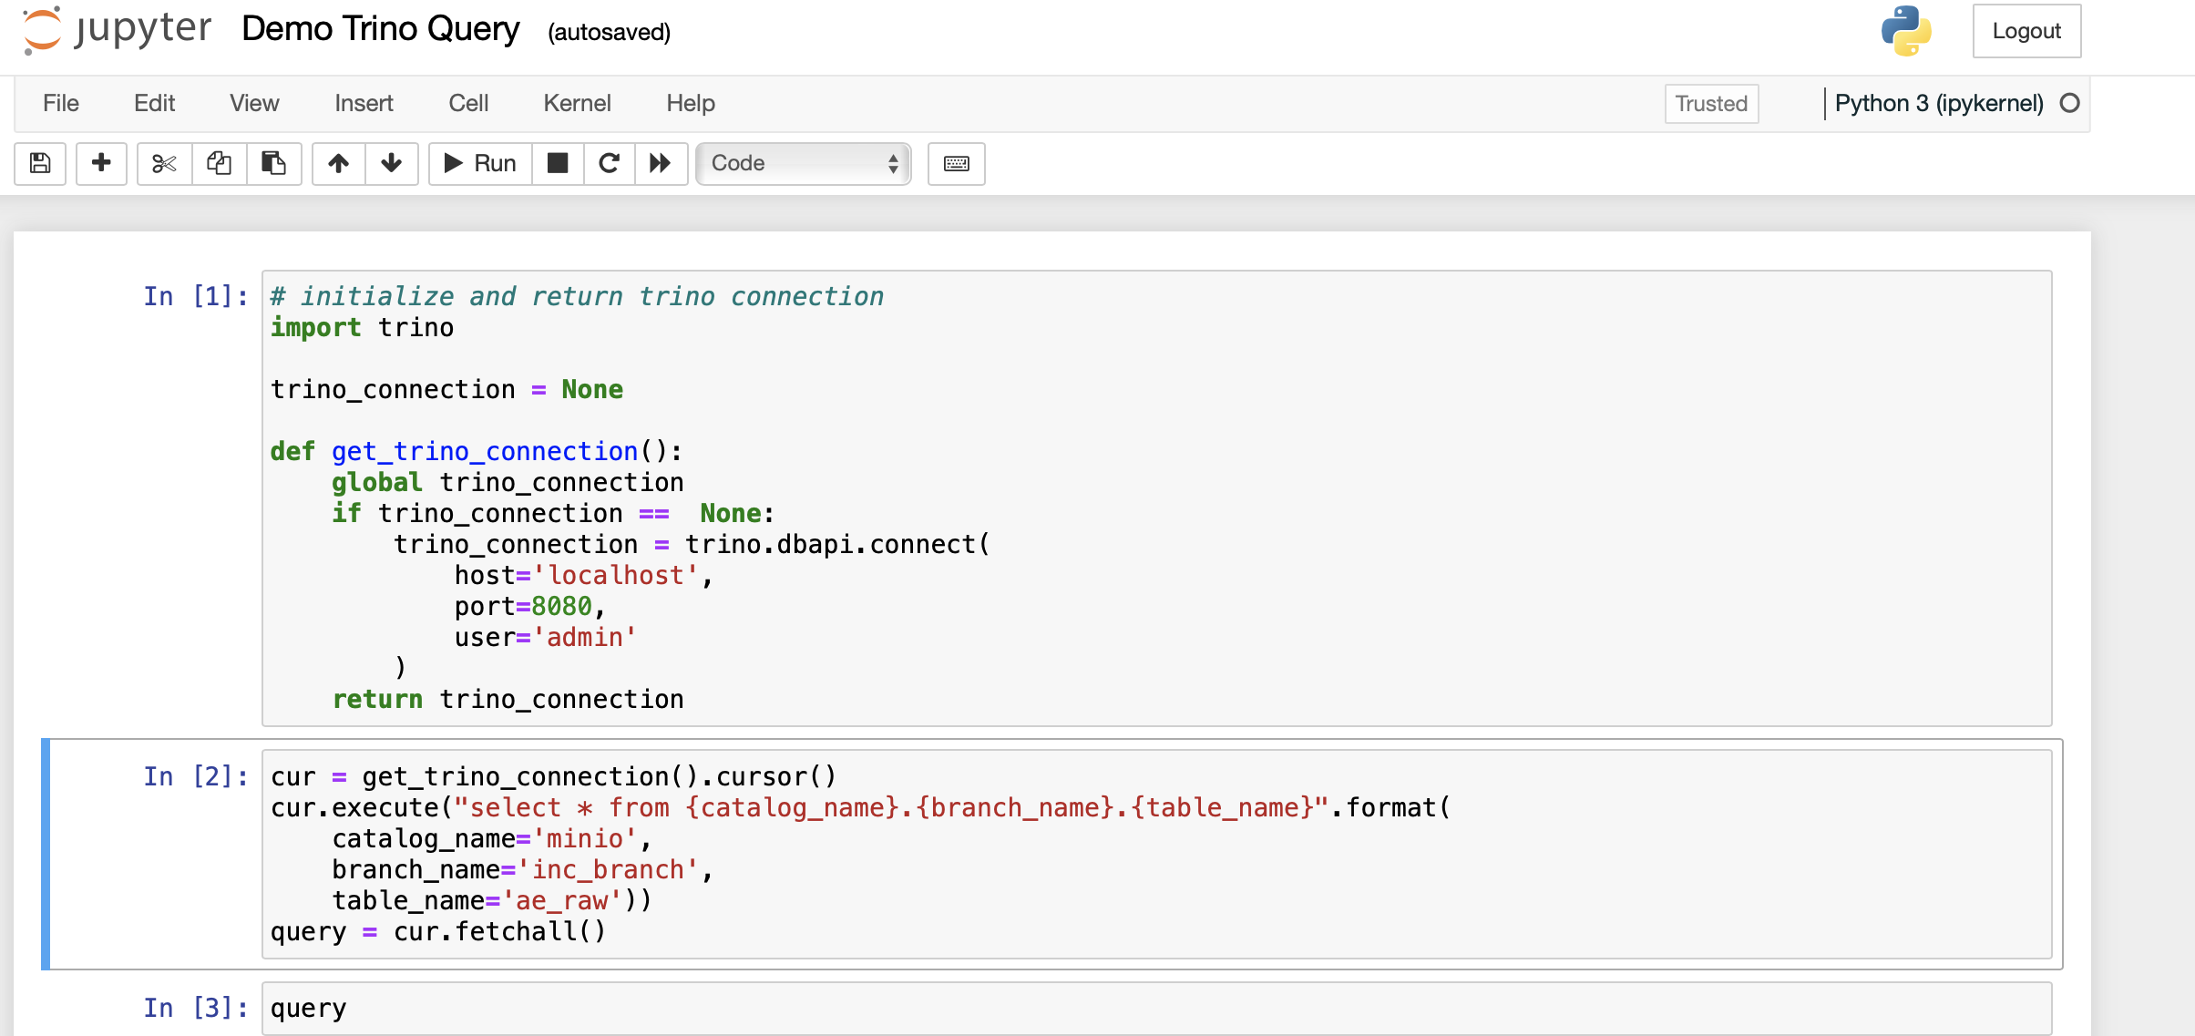Click the save and checkpoint icon
2195x1036 pixels.
coord(40,163)
